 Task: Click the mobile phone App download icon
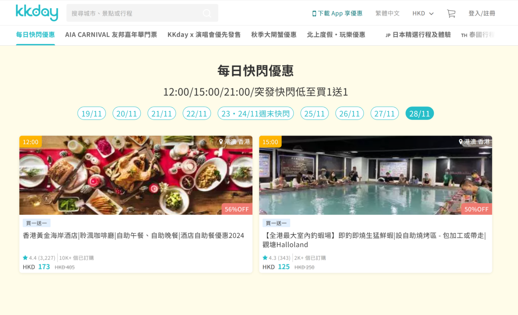click(x=314, y=13)
